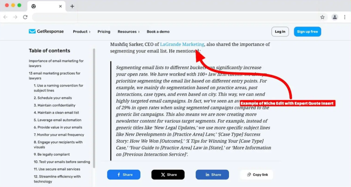This screenshot has width=351, height=187.
Task: Go back with the browser back arrow
Action: pos(5,17)
